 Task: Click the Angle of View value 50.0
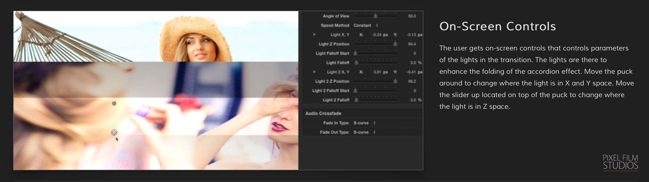412,16
